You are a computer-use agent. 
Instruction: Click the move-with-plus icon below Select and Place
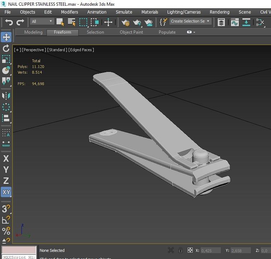6,81
